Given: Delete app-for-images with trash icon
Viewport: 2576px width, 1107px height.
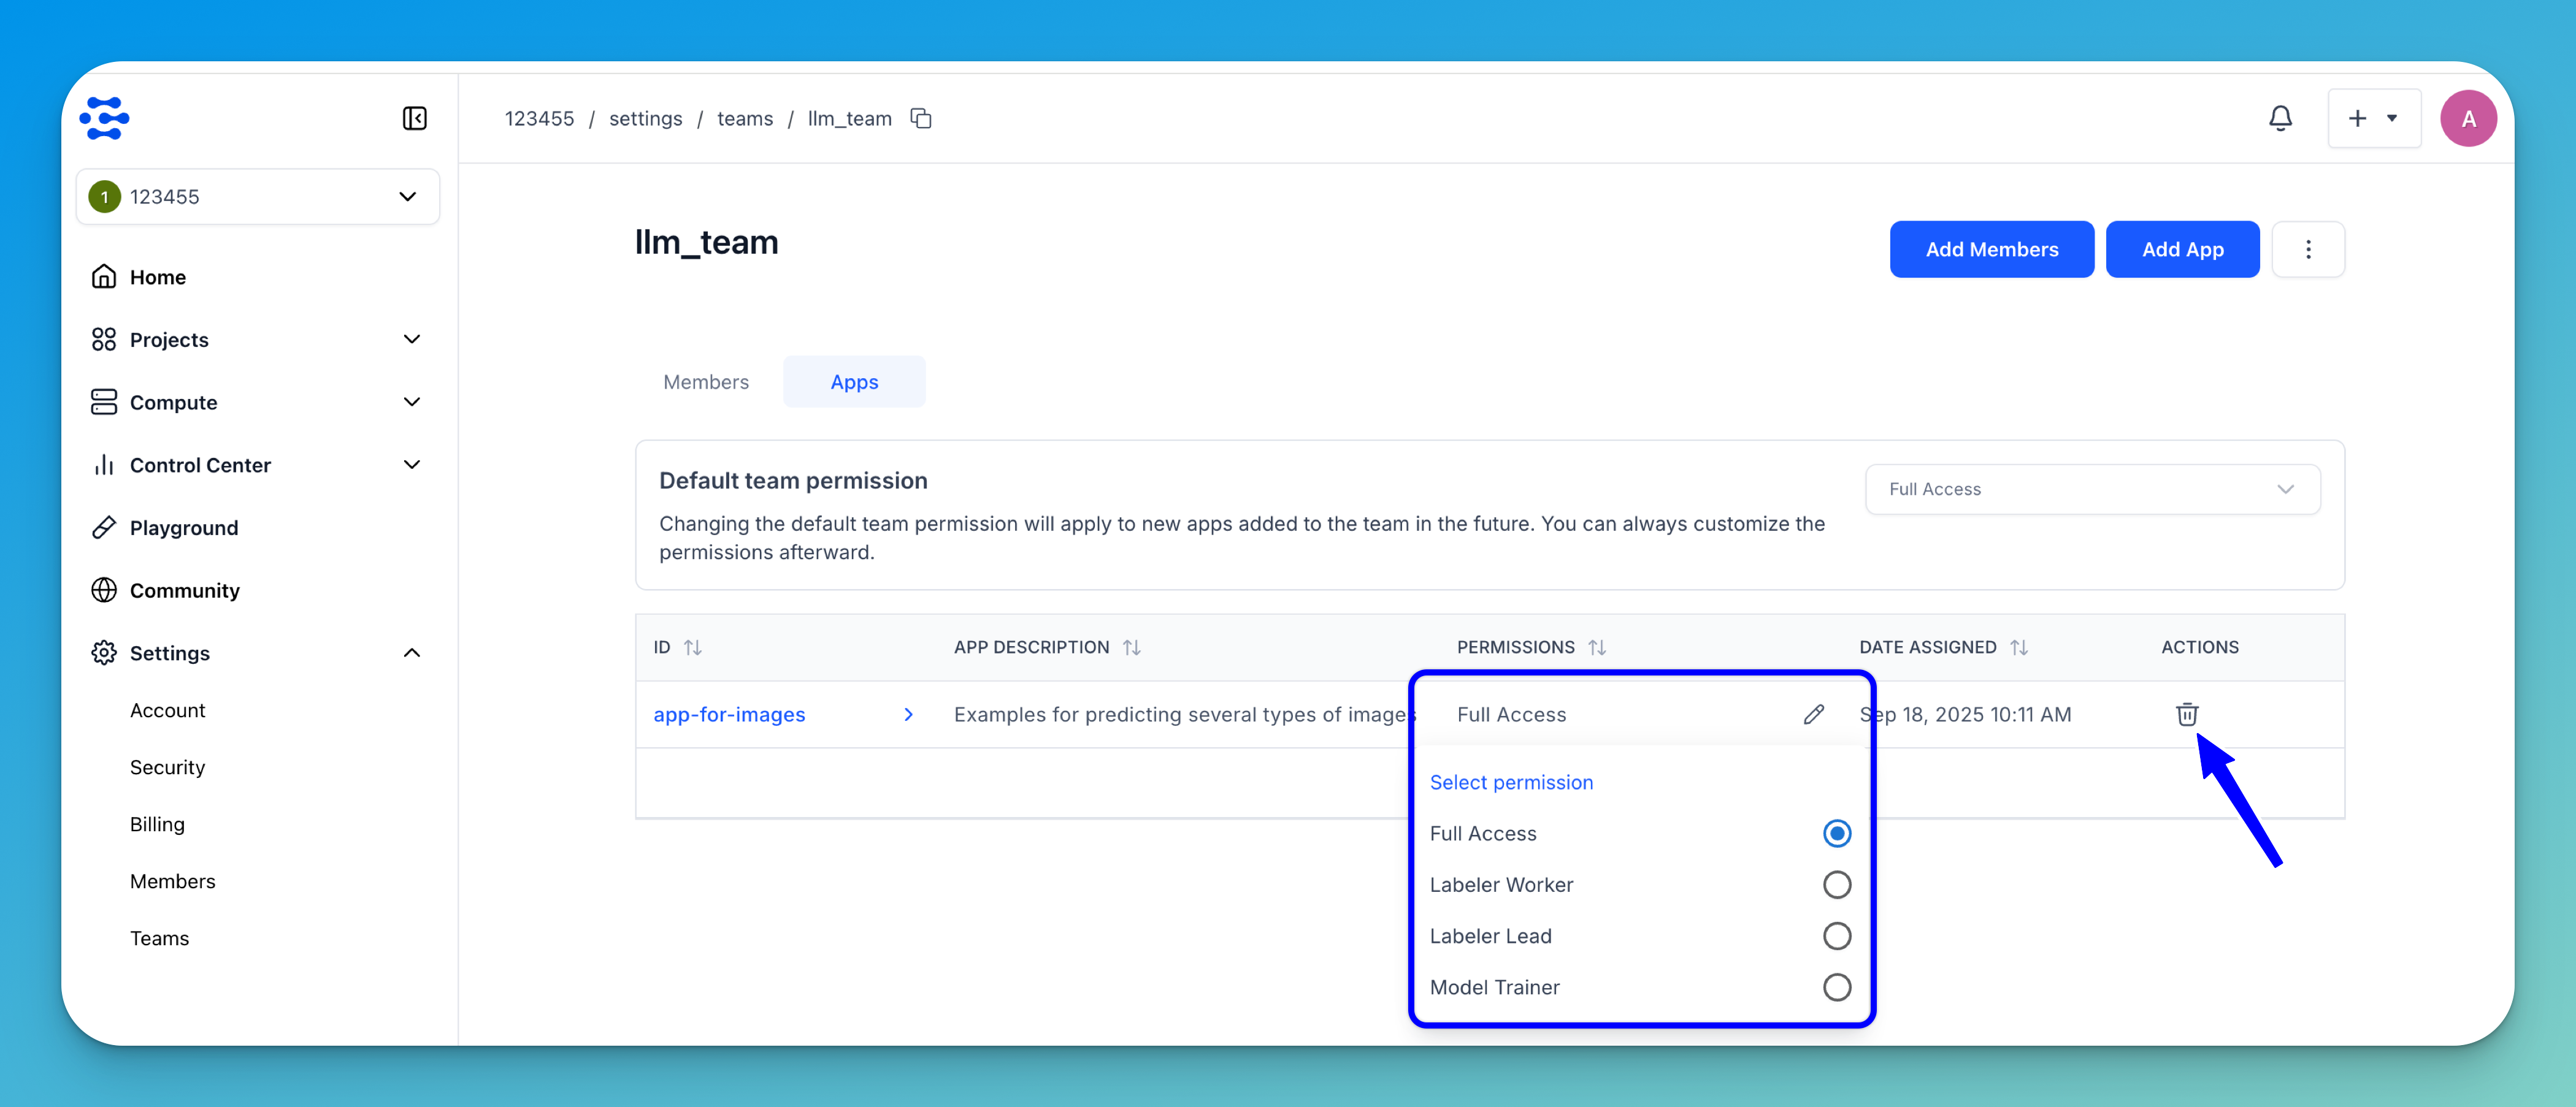Looking at the screenshot, I should coord(2186,714).
